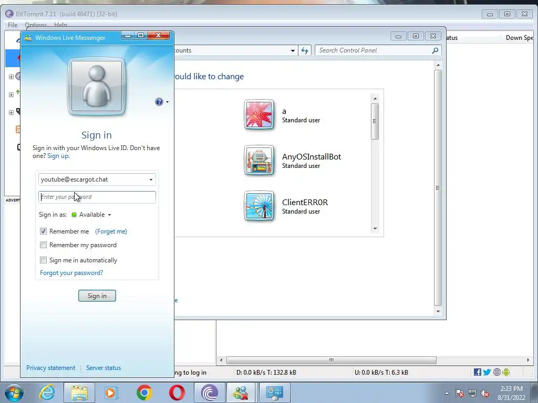This screenshot has height=403, width=538.
Task: Minimize the Windows Live Messenger window
Action: (127, 36)
